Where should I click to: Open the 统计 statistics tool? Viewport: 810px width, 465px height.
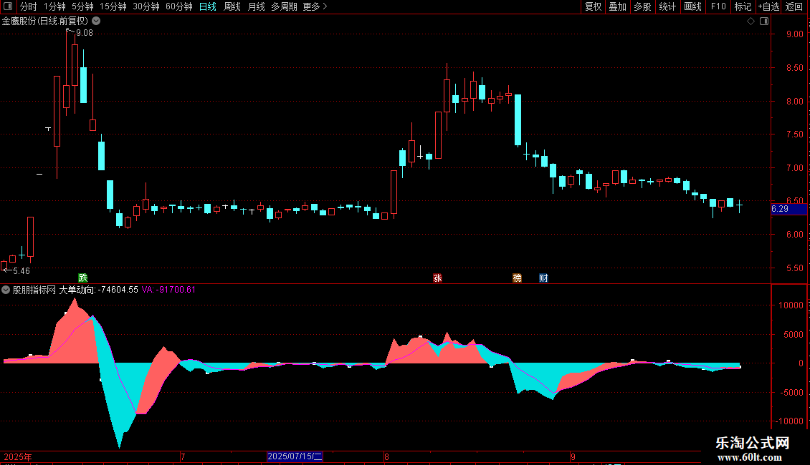coord(667,6)
